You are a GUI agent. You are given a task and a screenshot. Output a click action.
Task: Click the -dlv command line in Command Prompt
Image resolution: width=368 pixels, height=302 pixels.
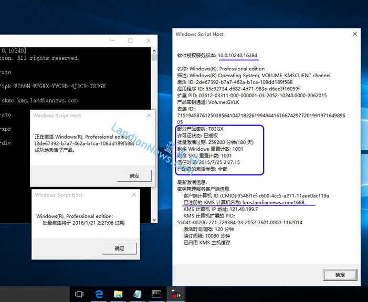5,143
